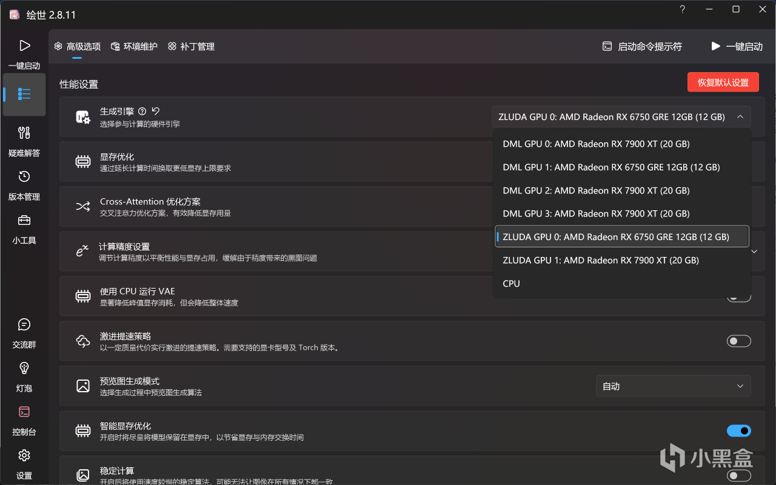Open 小工具 toolbox icon

(24, 220)
